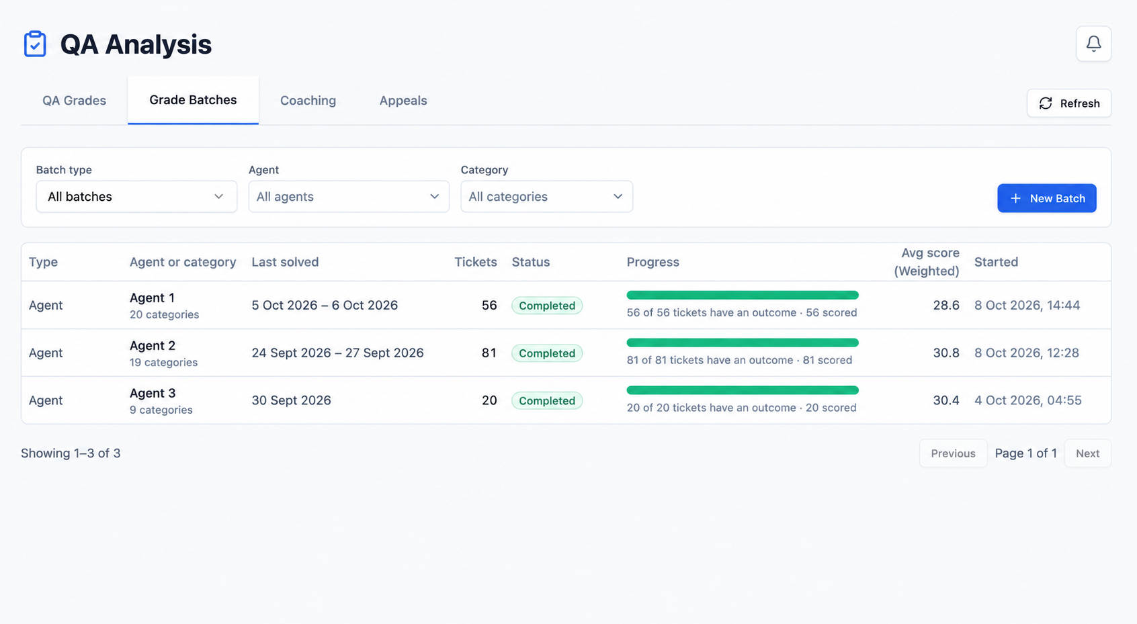
Task: Click the average score 28.6
Action: [x=946, y=305]
